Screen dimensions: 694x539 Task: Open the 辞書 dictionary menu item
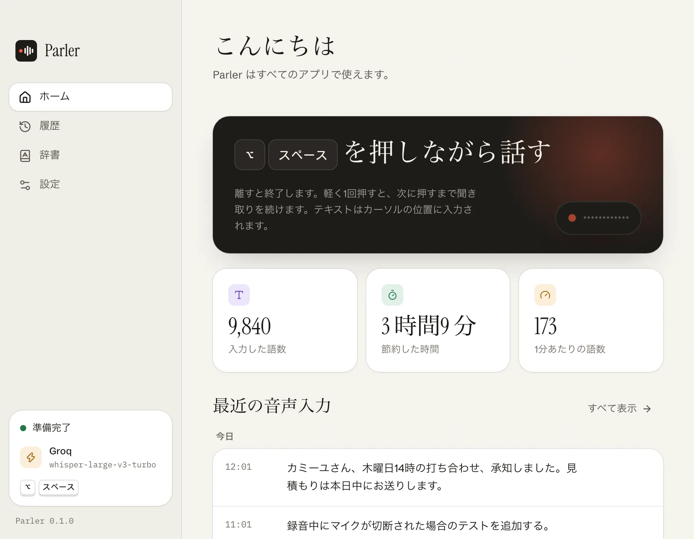(x=91, y=155)
